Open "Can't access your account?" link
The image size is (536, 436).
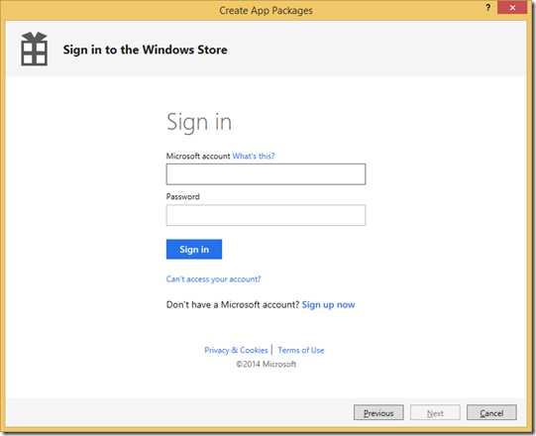(x=213, y=279)
